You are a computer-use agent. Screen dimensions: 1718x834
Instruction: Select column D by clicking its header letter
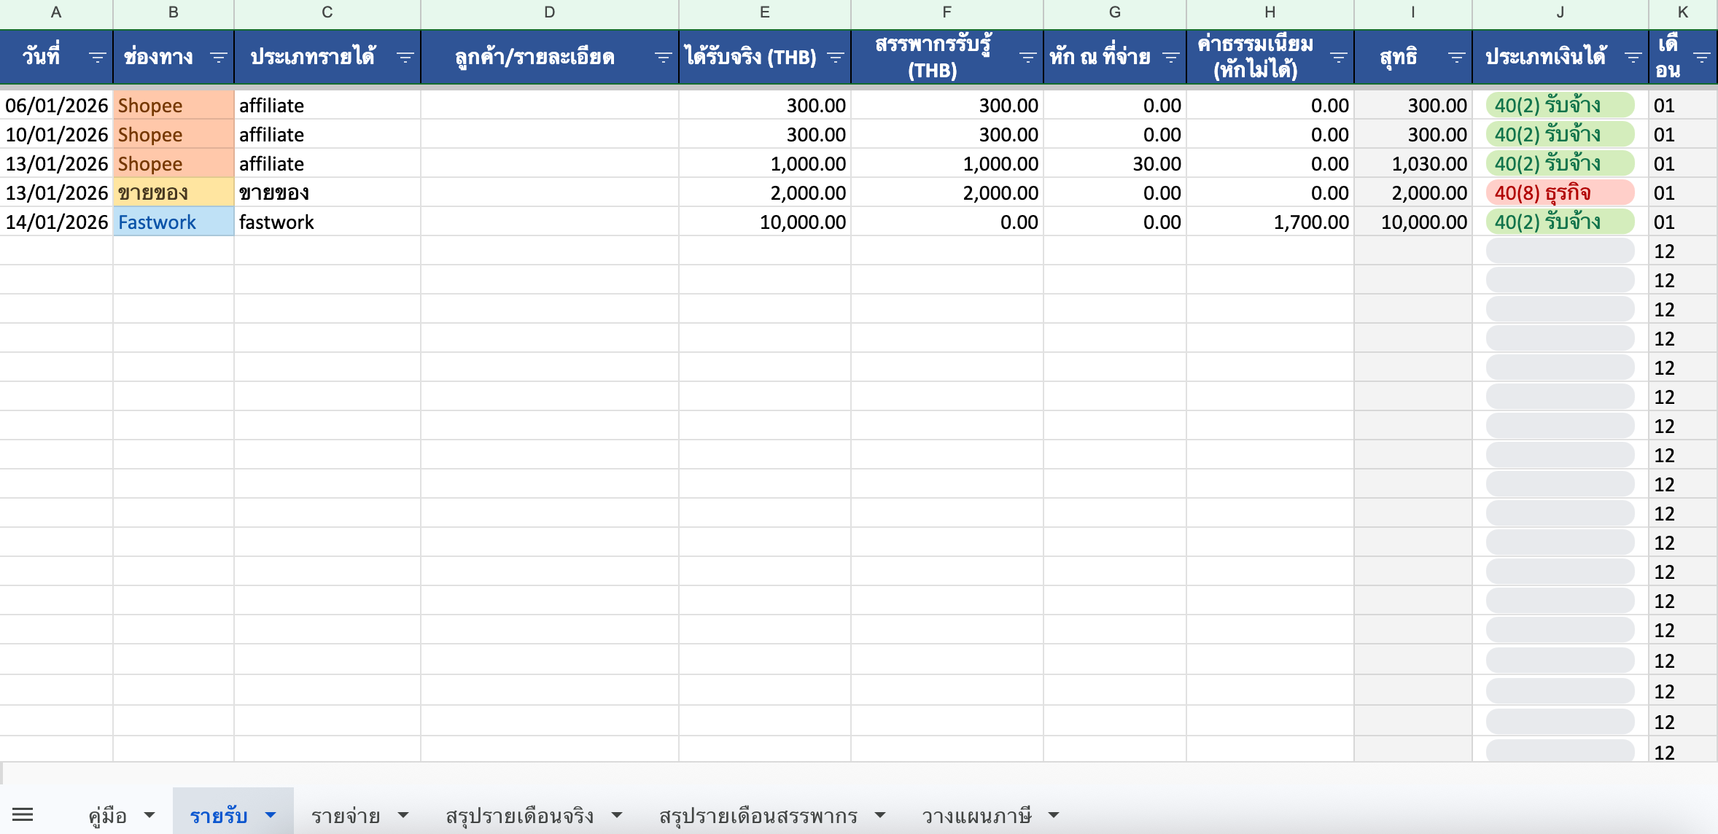coord(549,12)
